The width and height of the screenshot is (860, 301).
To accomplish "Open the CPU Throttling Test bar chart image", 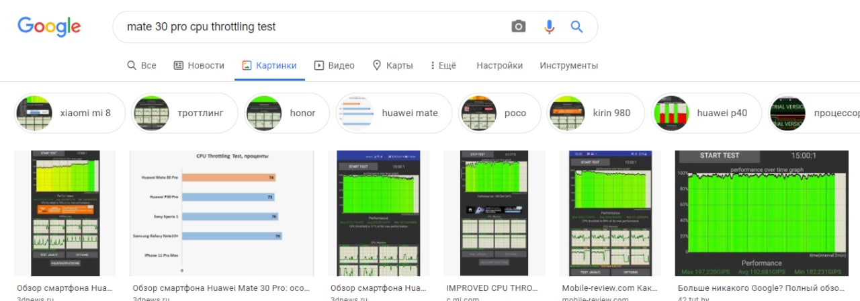I will pos(222,213).
